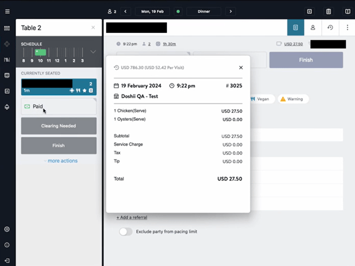Open the book icon in the top right

347,11
